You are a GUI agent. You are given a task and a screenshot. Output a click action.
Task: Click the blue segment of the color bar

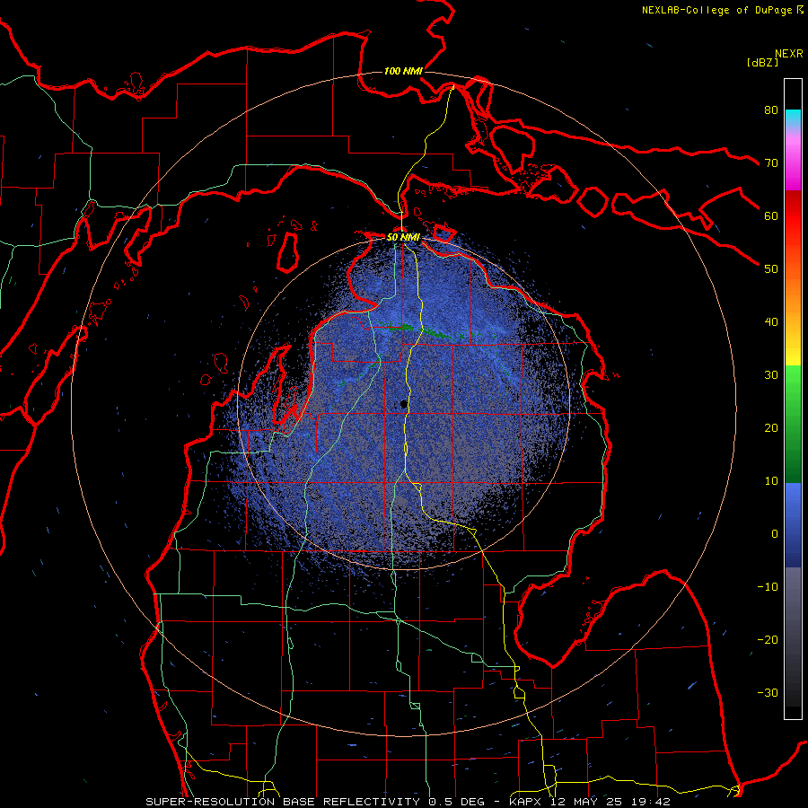793,525
